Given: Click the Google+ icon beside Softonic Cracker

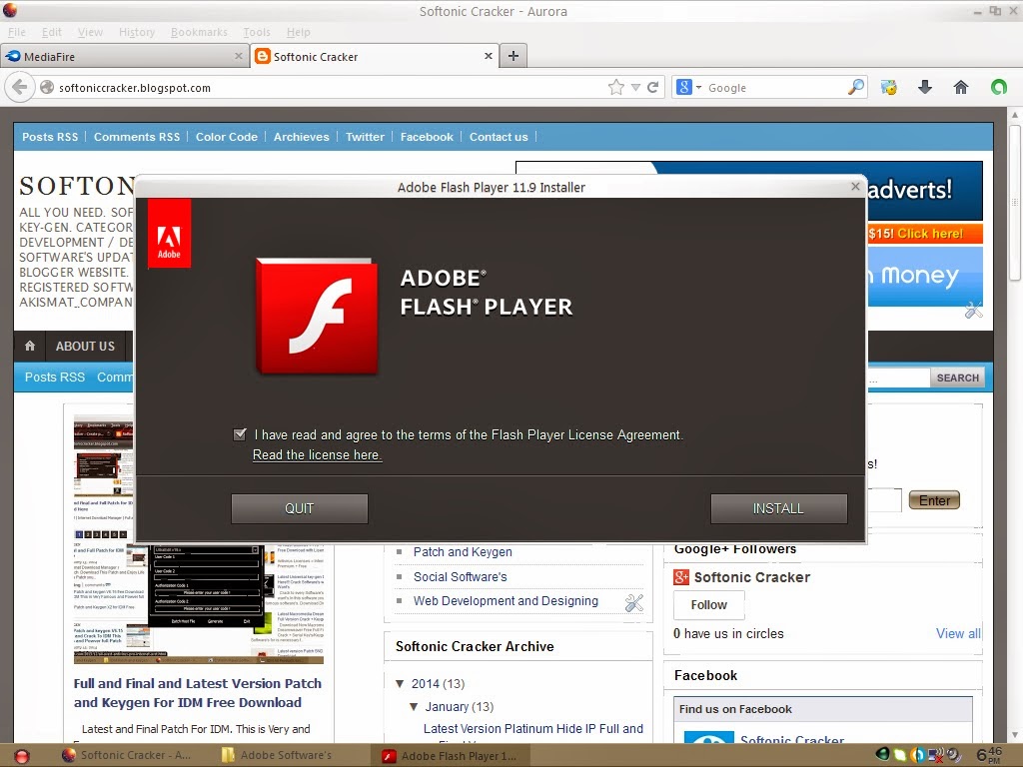Looking at the screenshot, I should tap(681, 577).
